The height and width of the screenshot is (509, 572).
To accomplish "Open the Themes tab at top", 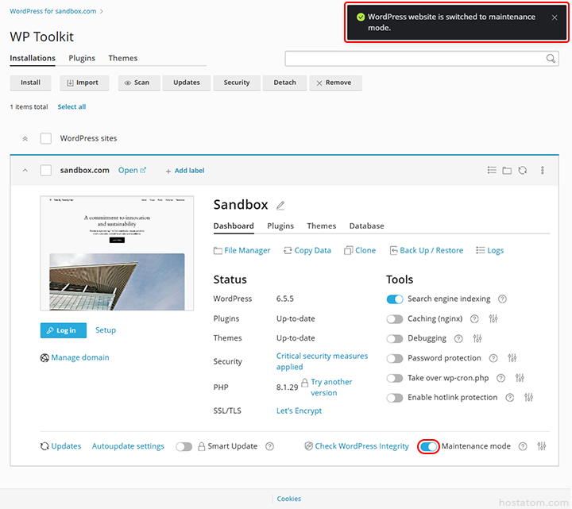I will click(122, 58).
